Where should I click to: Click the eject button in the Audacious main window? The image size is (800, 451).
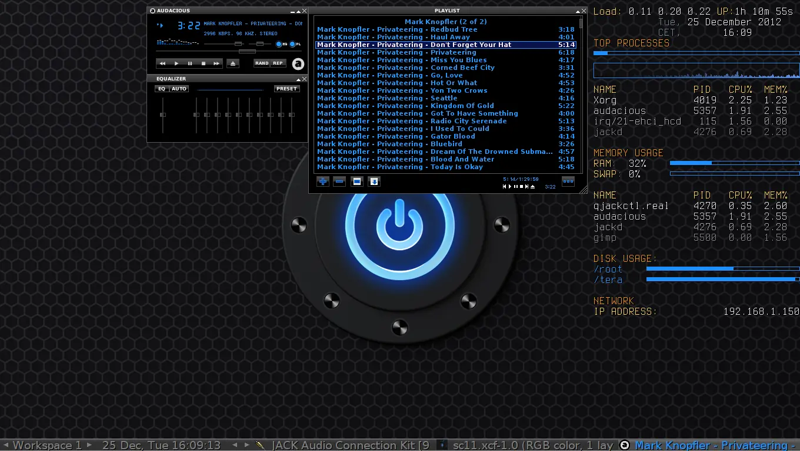click(x=233, y=63)
